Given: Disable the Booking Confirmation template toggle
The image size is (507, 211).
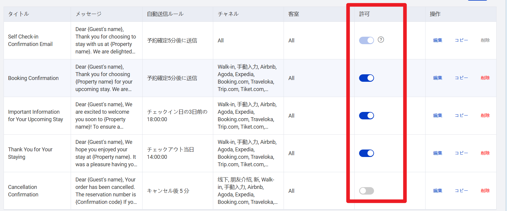Looking at the screenshot, I should (x=367, y=78).
